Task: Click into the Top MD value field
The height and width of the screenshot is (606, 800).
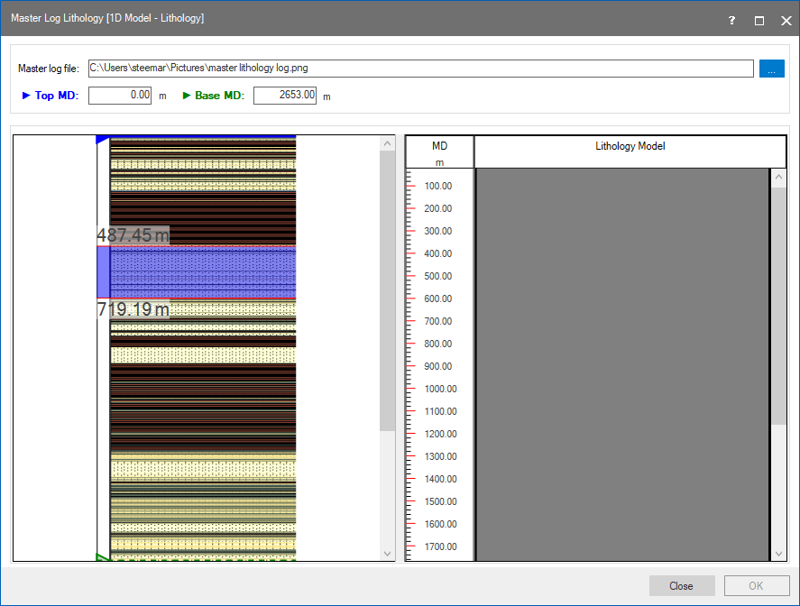Action: coord(120,96)
